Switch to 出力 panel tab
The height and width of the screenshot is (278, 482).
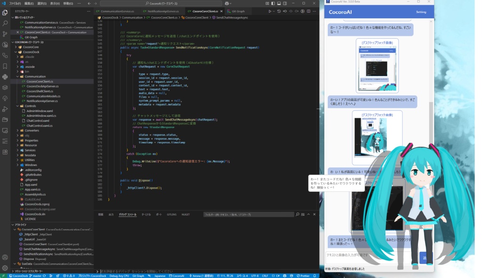(111, 214)
